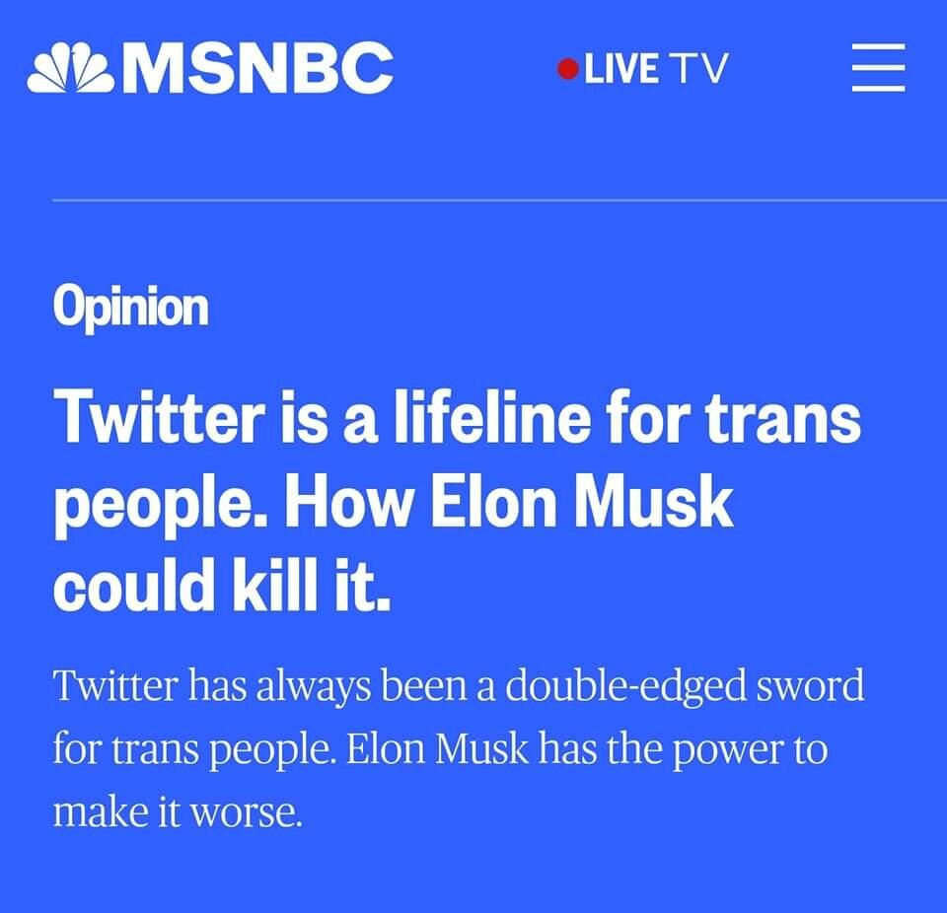Click "make it worse." in the subheadline
Screen dimensions: 947x913
[178, 813]
